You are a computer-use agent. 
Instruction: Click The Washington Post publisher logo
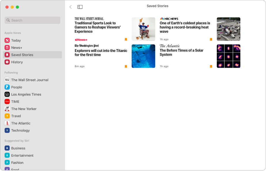[87, 46]
